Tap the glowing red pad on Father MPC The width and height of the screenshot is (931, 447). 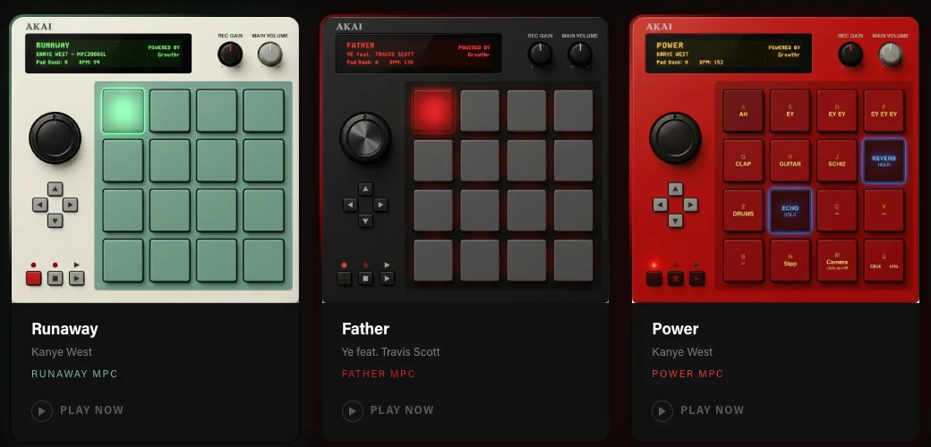pyautogui.click(x=433, y=111)
